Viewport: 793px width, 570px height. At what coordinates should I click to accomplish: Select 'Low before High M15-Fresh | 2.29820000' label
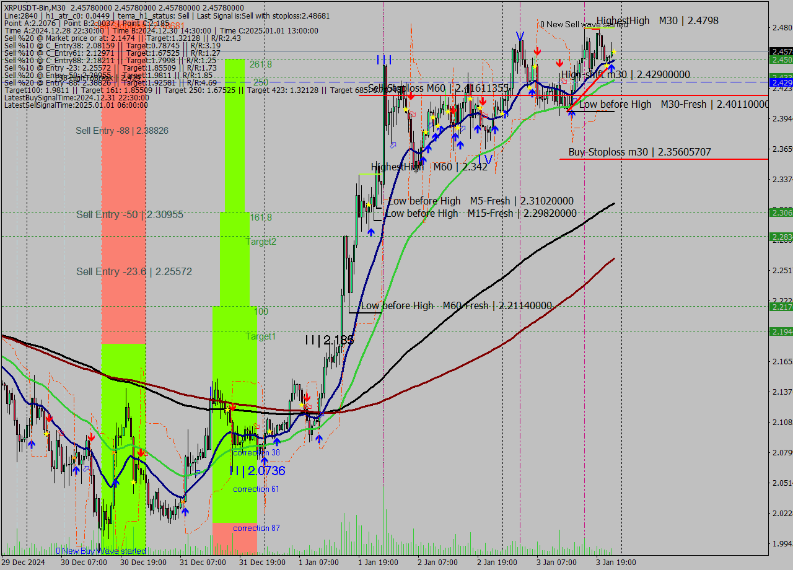tap(481, 213)
